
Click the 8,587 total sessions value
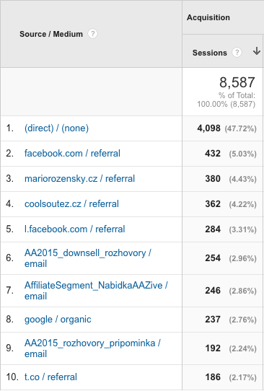tap(237, 82)
